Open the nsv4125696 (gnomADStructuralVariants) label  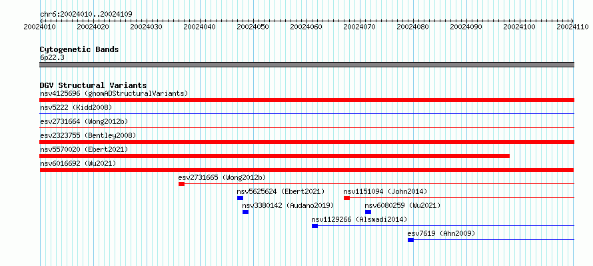(114, 93)
